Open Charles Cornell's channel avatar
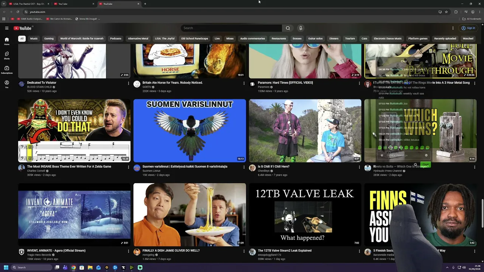The height and width of the screenshot is (272, 484). (22, 168)
